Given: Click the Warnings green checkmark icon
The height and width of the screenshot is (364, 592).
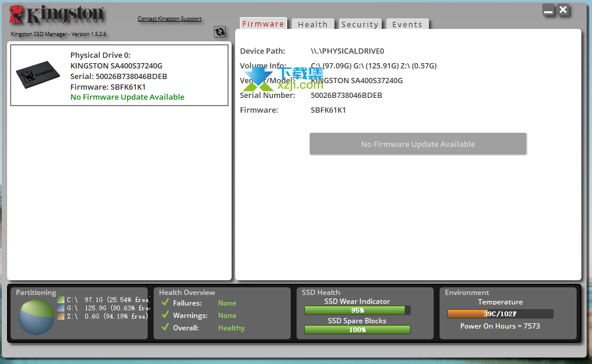Looking at the screenshot, I should point(165,315).
